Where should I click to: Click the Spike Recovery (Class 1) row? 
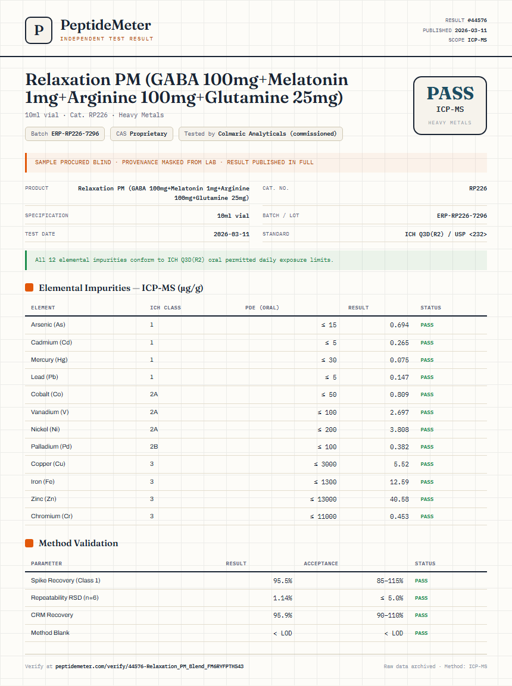(x=256, y=581)
